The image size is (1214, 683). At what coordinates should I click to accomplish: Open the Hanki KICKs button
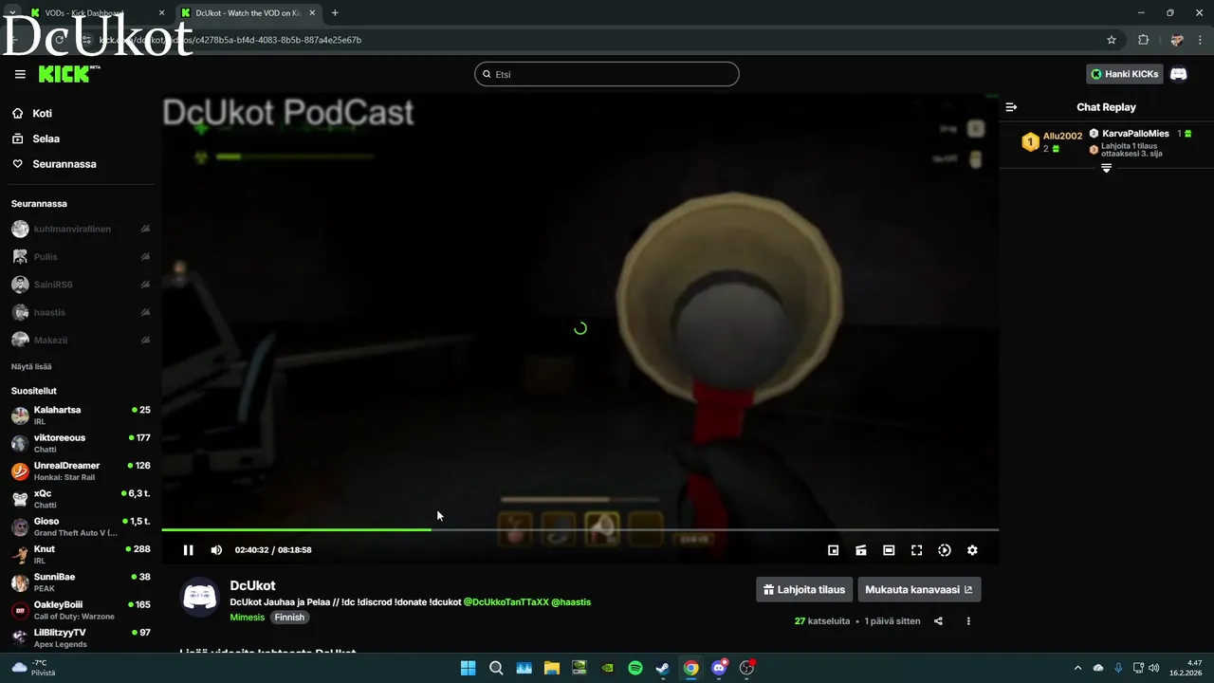[x=1125, y=74]
